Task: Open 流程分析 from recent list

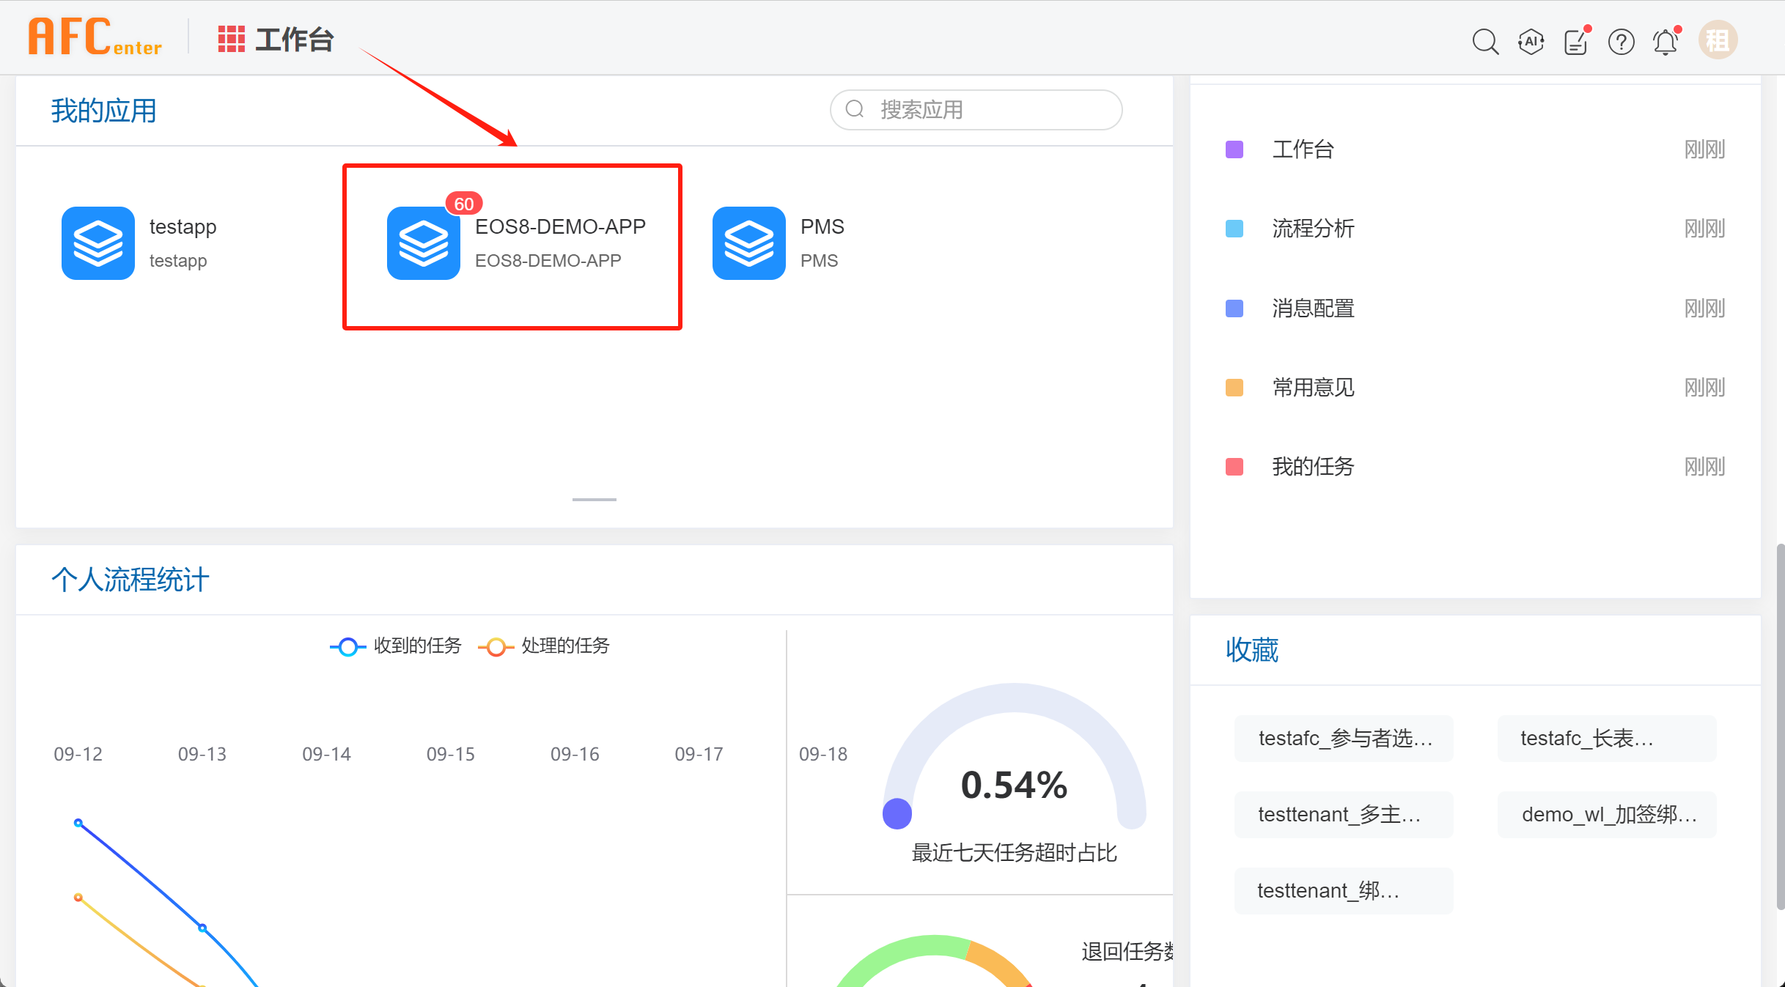Action: [x=1313, y=229]
